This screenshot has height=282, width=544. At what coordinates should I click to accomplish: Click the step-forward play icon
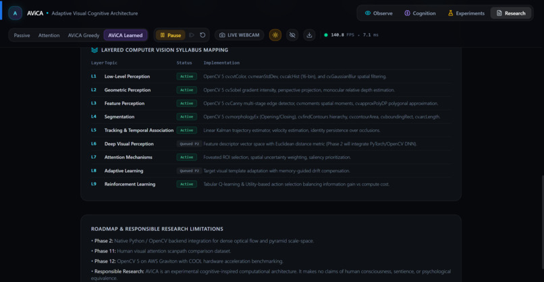[192, 35]
